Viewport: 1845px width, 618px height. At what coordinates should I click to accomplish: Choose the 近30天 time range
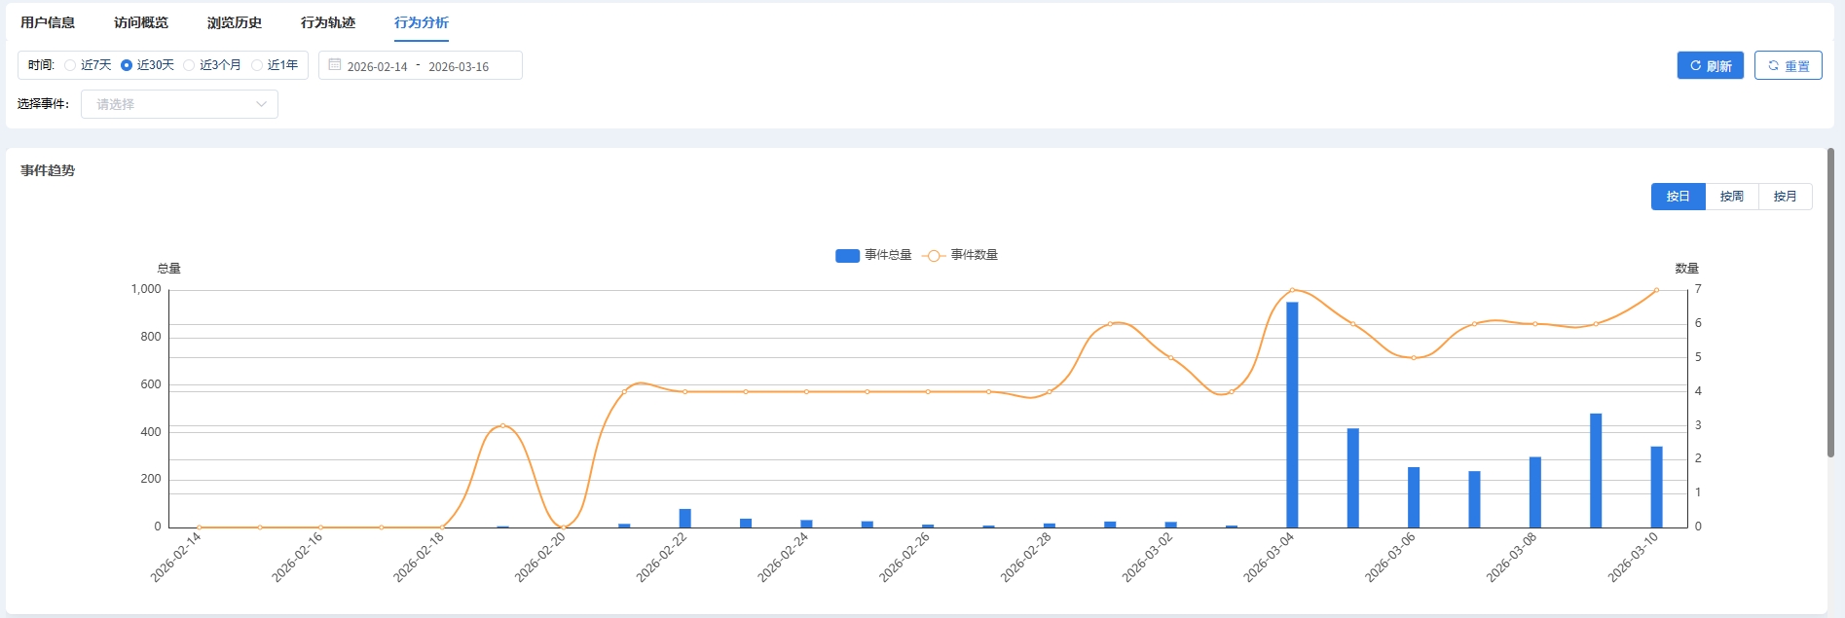[x=127, y=65]
